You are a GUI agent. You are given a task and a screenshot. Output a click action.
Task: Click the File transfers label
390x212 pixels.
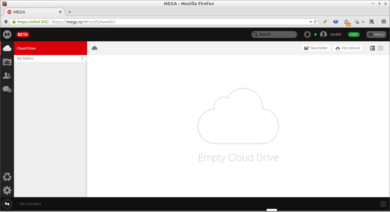(x=30, y=204)
